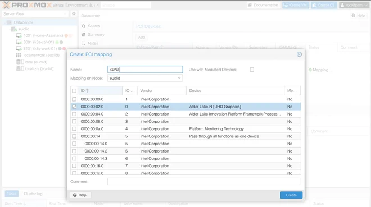
Task: Click the background Help button
Action: tap(358, 16)
